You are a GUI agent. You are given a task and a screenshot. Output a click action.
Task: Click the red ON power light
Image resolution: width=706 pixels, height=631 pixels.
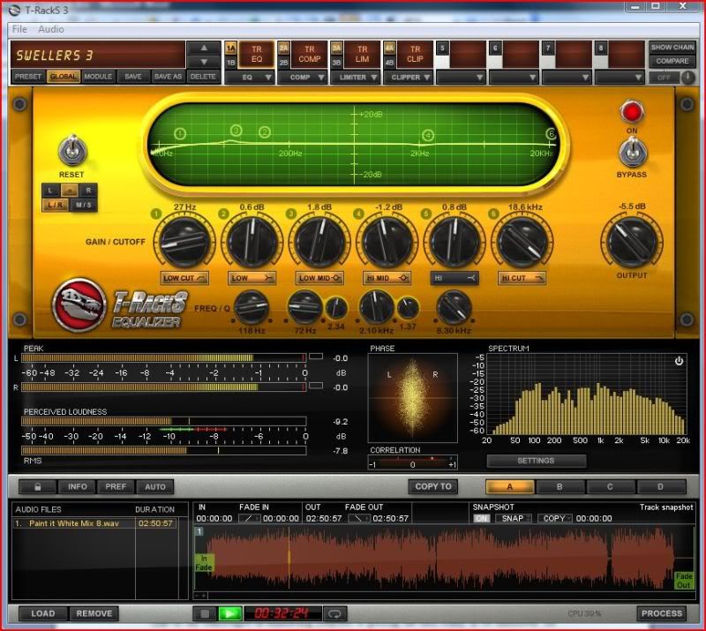click(632, 112)
